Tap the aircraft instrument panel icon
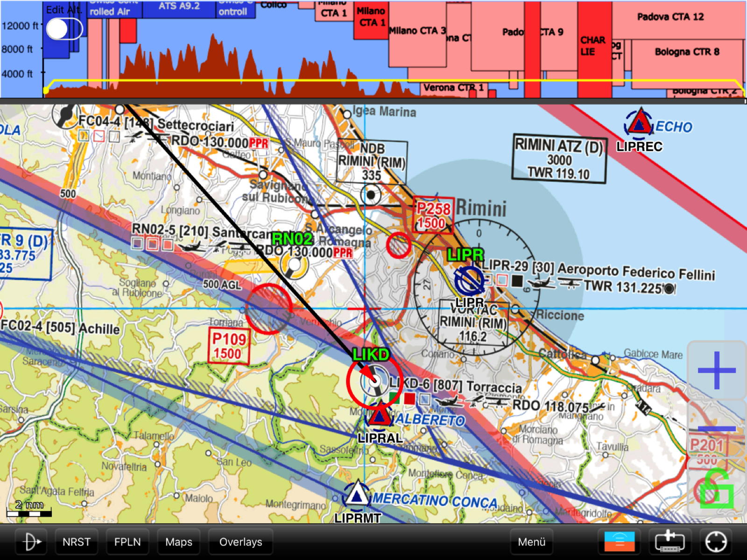 pyautogui.click(x=670, y=542)
